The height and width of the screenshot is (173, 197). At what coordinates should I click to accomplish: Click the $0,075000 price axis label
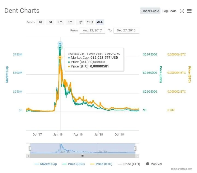(x=150, y=54)
